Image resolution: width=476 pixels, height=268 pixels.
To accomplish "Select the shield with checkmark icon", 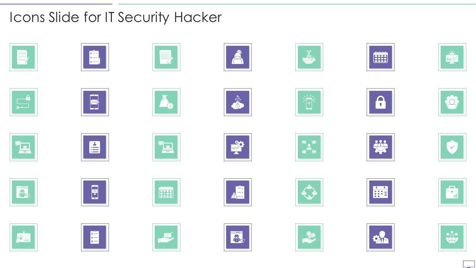I will [x=452, y=147].
